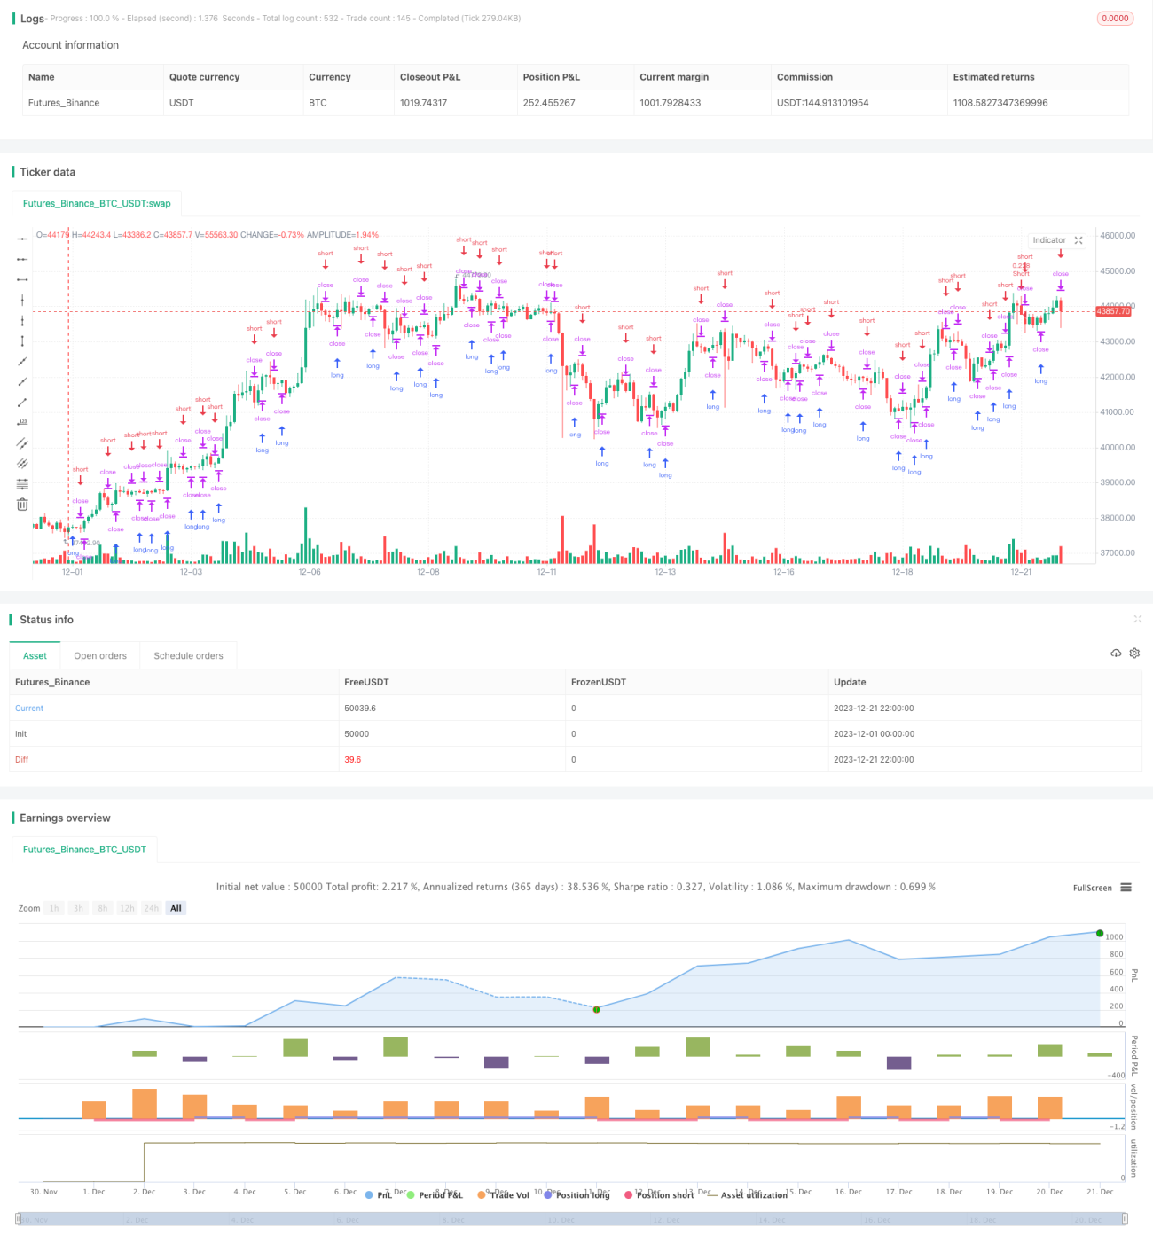Open the Indicator selector on chart
This screenshot has width=1153, height=1245.
click(x=1049, y=240)
